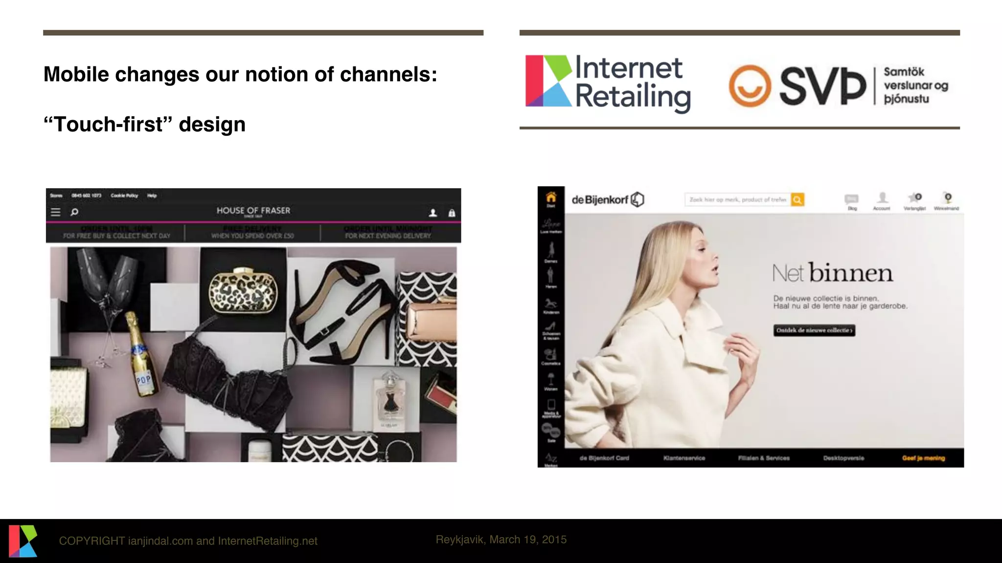This screenshot has width=1002, height=563.
Task: Click the Net binnen hero banner image
Action: [764, 331]
